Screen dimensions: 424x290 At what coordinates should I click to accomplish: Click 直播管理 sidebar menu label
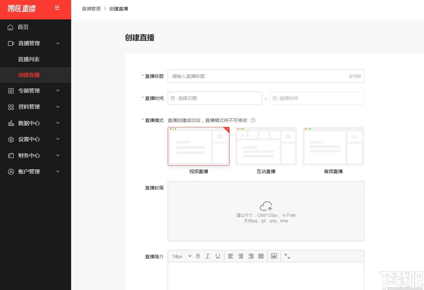coord(29,43)
